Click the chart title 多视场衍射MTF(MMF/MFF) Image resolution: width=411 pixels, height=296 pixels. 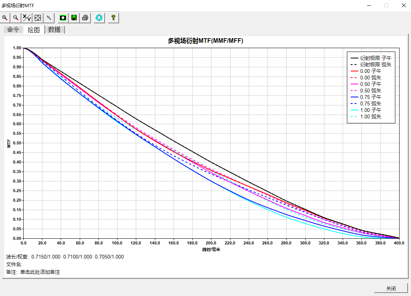tap(205, 40)
